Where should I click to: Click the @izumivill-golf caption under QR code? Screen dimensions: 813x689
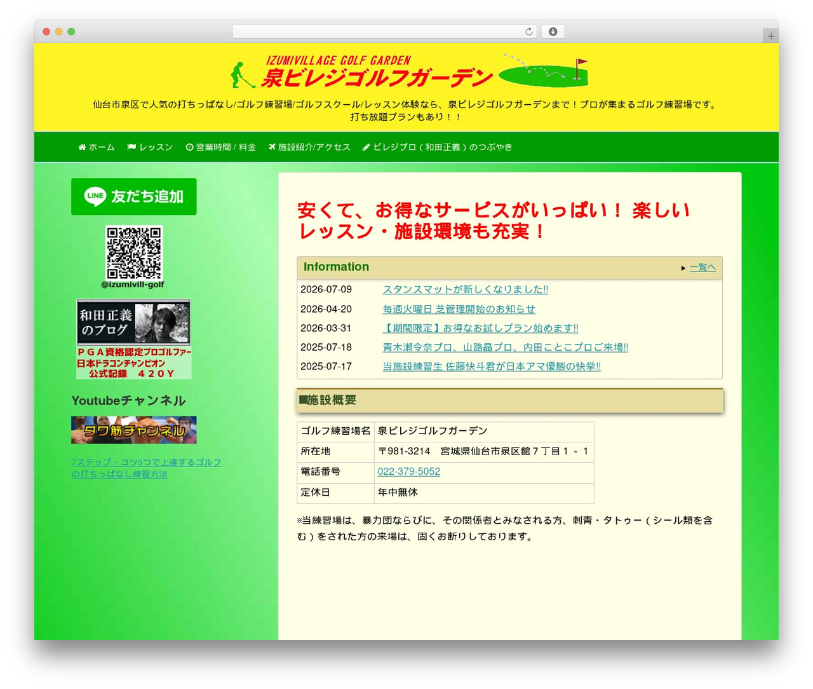point(133,285)
